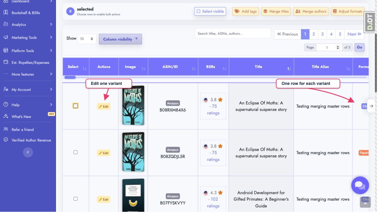The image size is (379, 213).
Task: Go to page 3
Action: tap(322, 34)
